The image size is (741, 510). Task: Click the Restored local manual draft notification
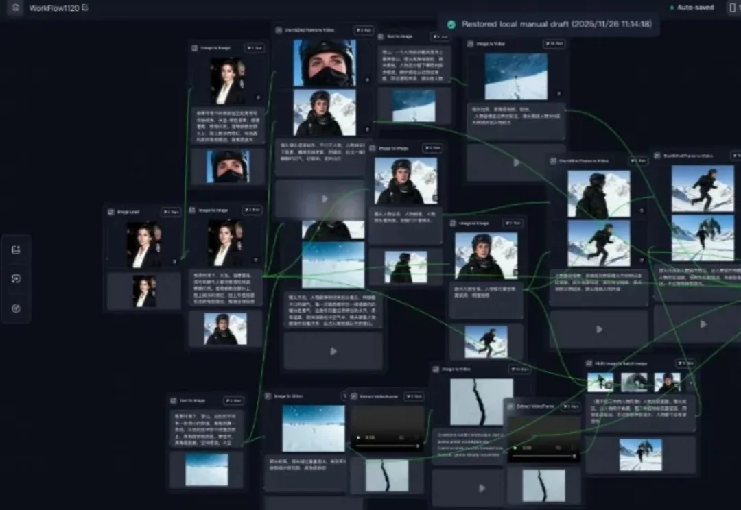[549, 24]
